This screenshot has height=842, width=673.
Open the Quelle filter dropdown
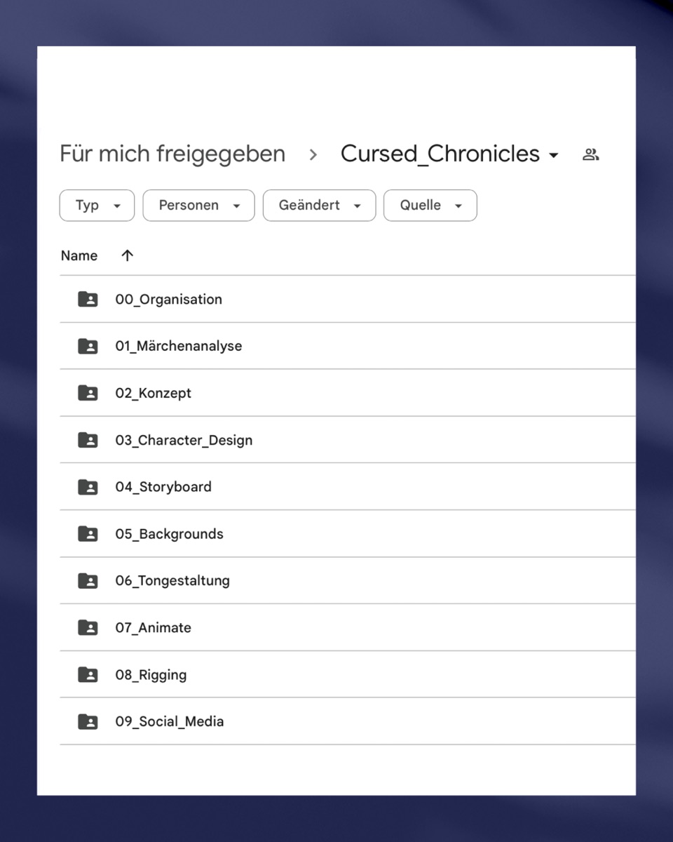(x=430, y=206)
